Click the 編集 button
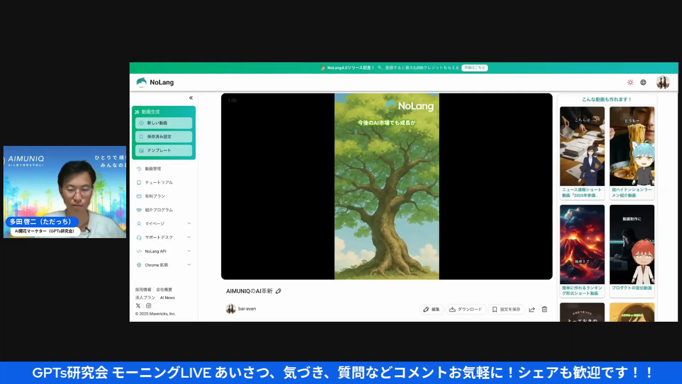682x384 pixels. click(x=431, y=310)
